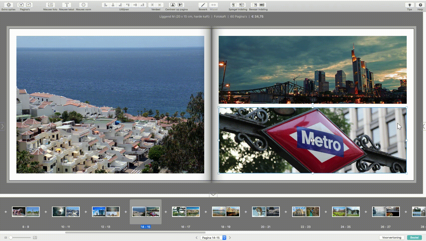Click the fourth Uitlijnen align icon
This screenshot has height=241, width=426.
(x=128, y=5)
